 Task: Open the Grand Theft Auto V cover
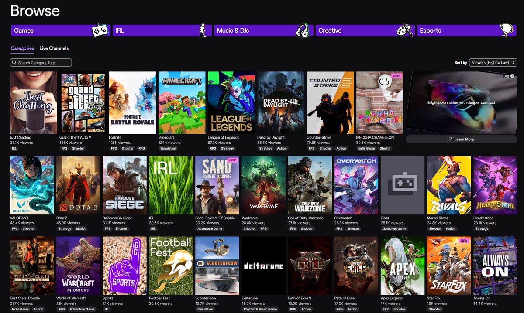tap(83, 103)
